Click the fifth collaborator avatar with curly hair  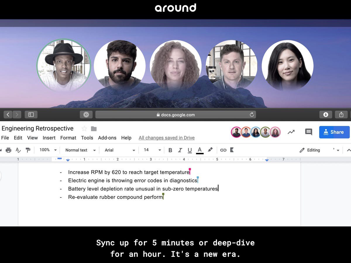[275, 132]
